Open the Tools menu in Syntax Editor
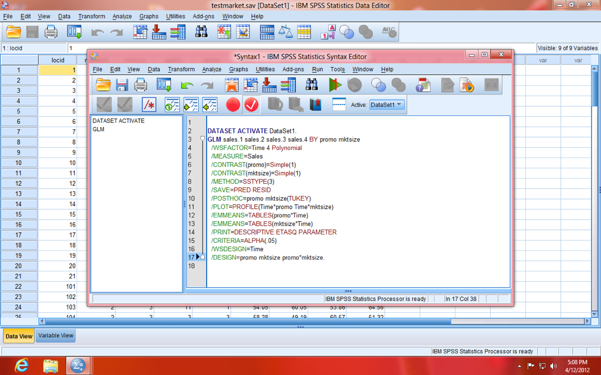 [337, 69]
